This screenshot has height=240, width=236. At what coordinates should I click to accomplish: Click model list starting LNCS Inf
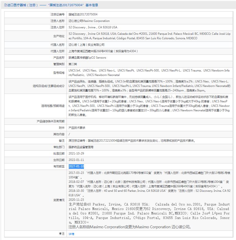(149, 73)
